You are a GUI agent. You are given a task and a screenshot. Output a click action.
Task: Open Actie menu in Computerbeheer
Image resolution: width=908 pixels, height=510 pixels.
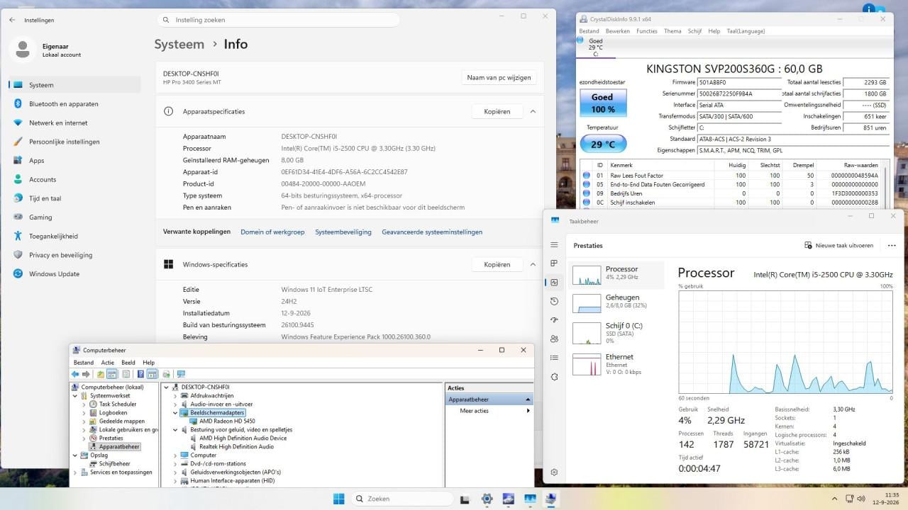tap(107, 362)
